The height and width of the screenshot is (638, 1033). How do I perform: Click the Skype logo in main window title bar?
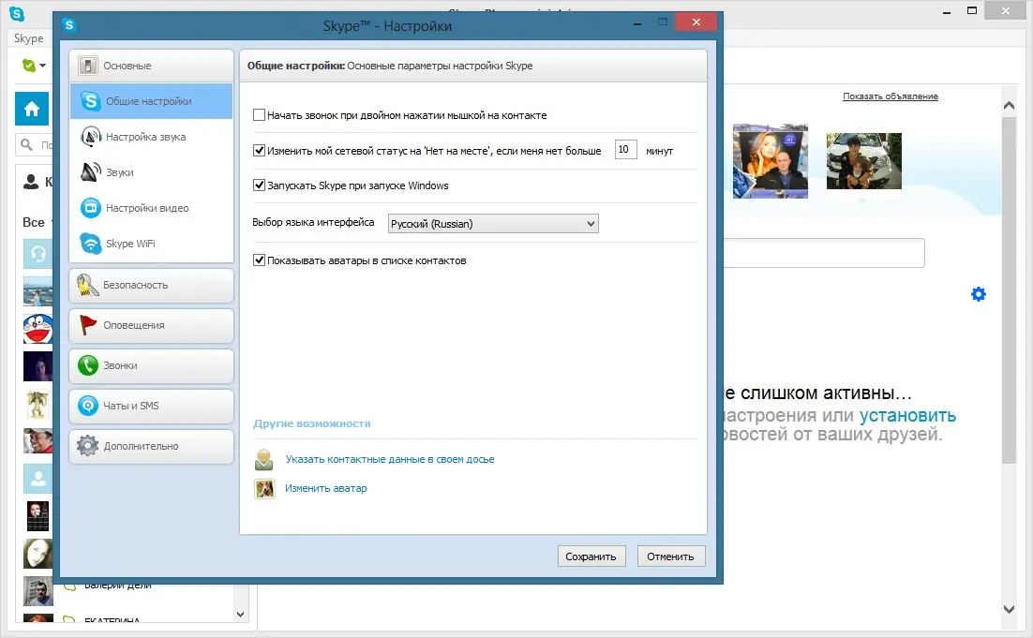[17, 13]
